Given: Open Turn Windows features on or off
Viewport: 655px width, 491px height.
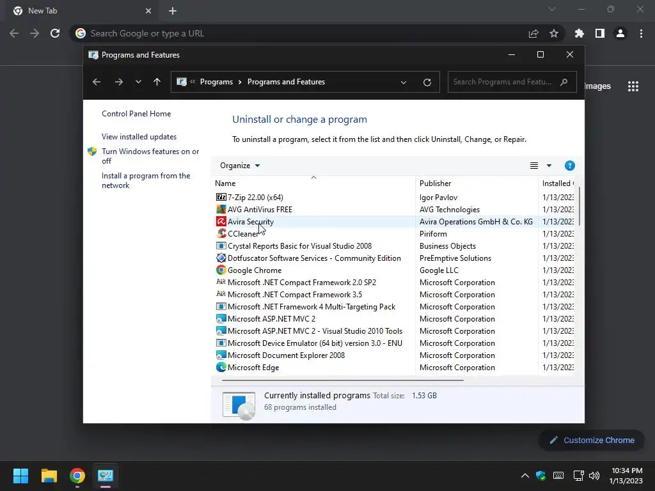Looking at the screenshot, I should click(x=150, y=156).
